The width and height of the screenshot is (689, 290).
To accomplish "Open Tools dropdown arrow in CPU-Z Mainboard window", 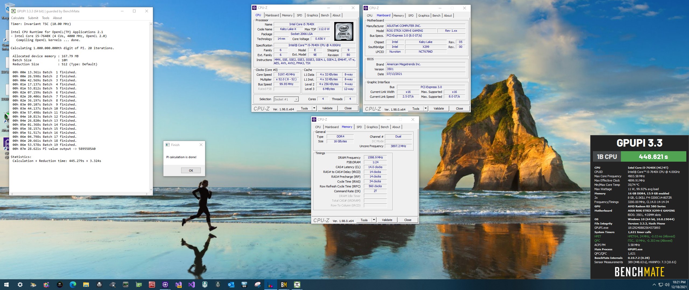I will pyautogui.click(x=425, y=108).
